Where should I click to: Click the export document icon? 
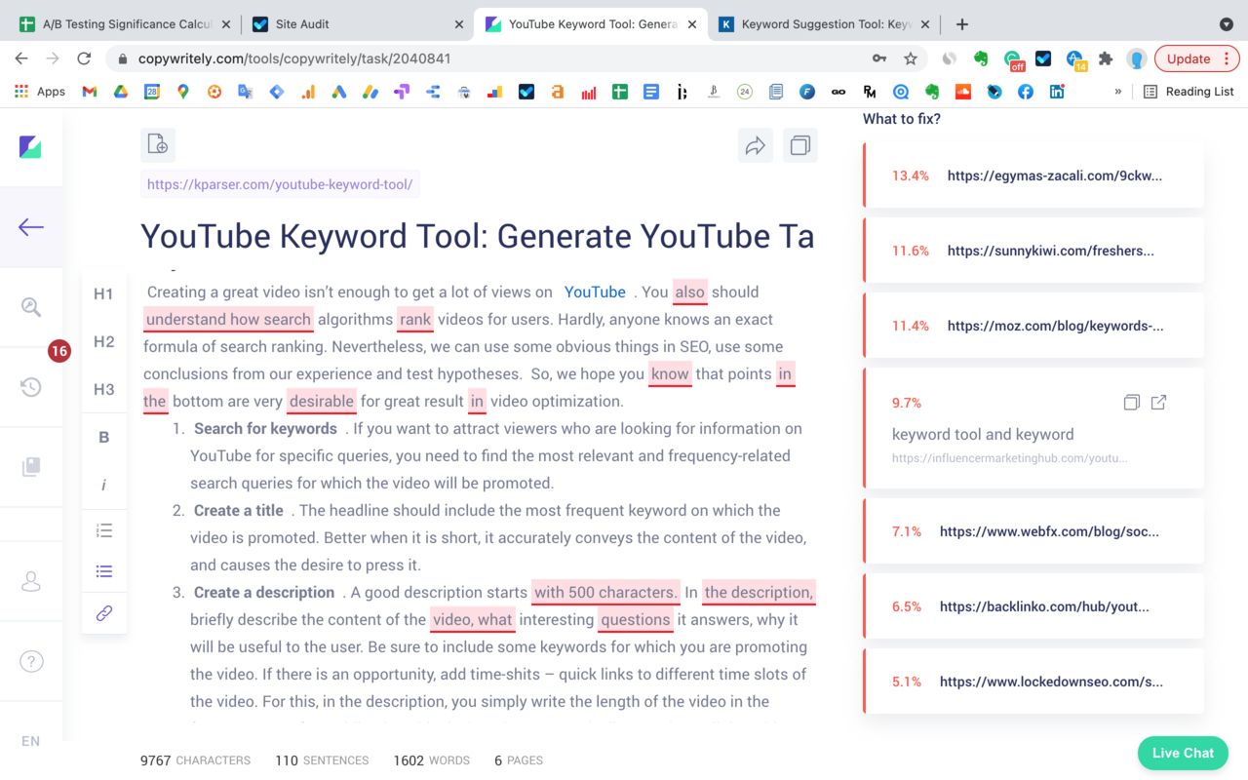pyautogui.click(x=157, y=144)
